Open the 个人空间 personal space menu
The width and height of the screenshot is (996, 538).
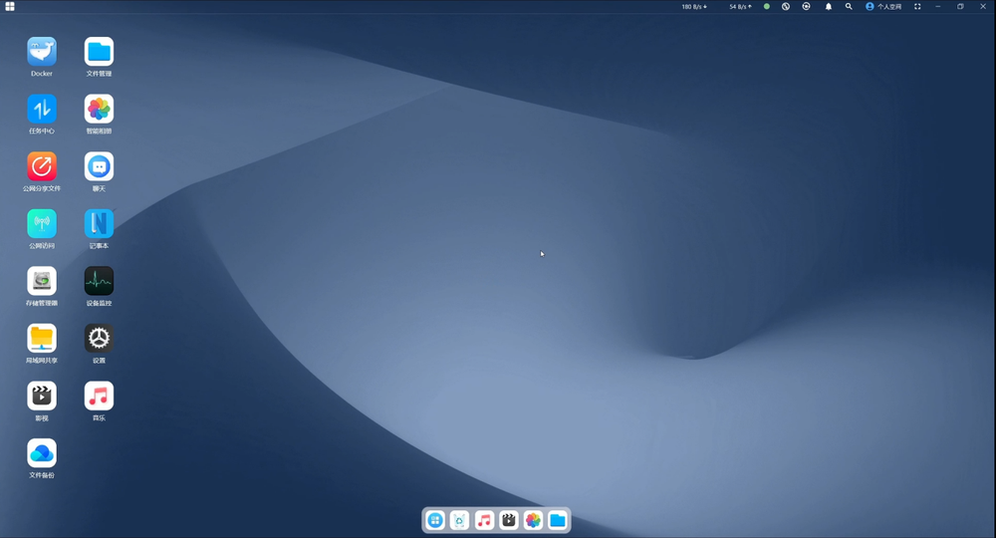(883, 7)
